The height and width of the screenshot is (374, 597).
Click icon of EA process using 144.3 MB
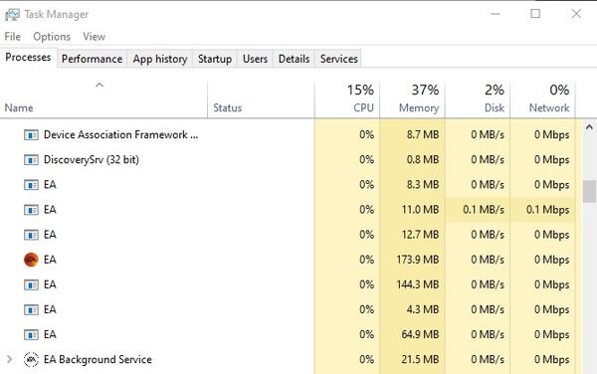[x=31, y=284]
